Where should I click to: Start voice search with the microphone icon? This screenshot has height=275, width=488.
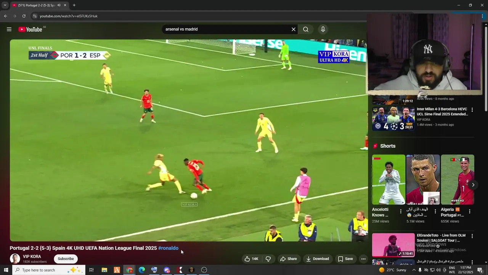pyautogui.click(x=323, y=29)
